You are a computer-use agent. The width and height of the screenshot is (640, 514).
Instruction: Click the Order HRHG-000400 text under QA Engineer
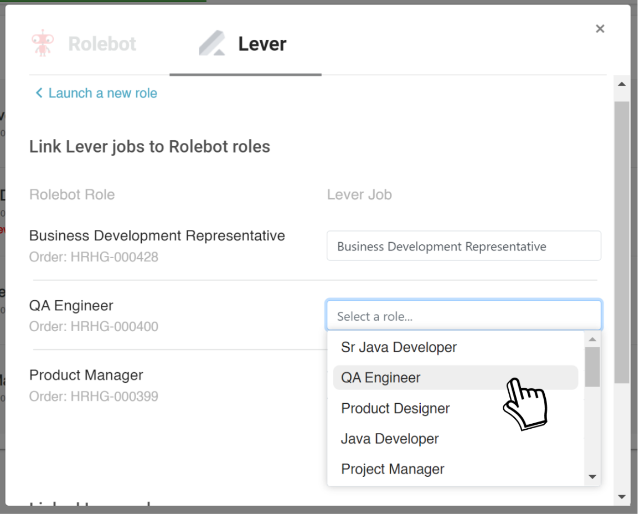94,327
